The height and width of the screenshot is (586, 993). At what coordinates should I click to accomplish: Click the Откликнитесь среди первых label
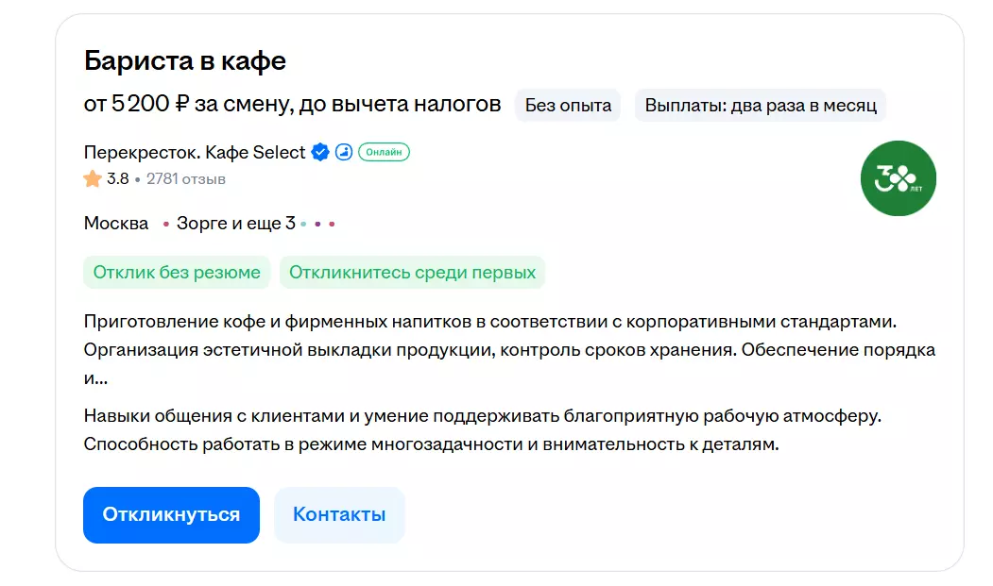click(x=412, y=273)
